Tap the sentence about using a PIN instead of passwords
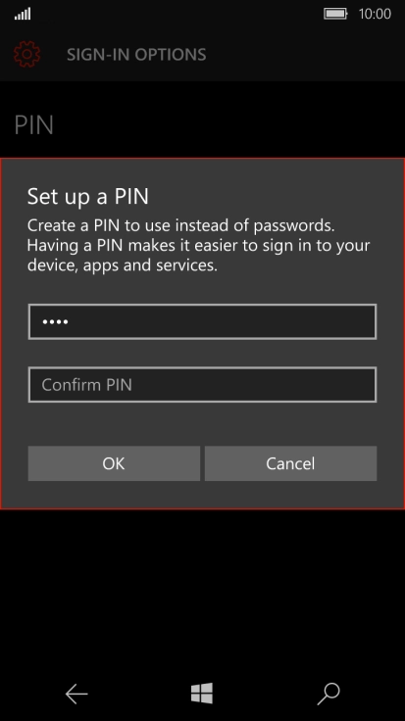 [180, 225]
